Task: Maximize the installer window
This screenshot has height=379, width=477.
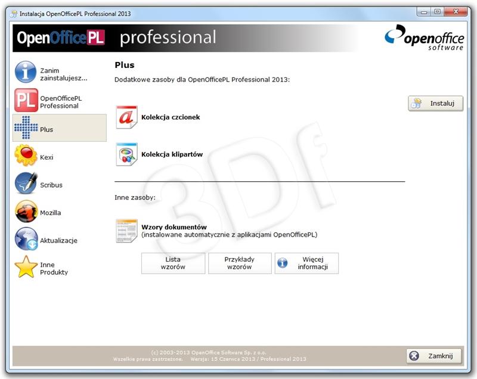Action: tap(438, 12)
